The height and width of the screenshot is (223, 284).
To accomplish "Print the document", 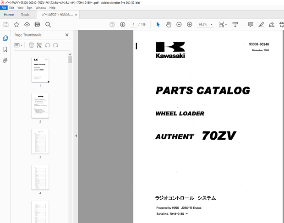I will click(37, 24).
